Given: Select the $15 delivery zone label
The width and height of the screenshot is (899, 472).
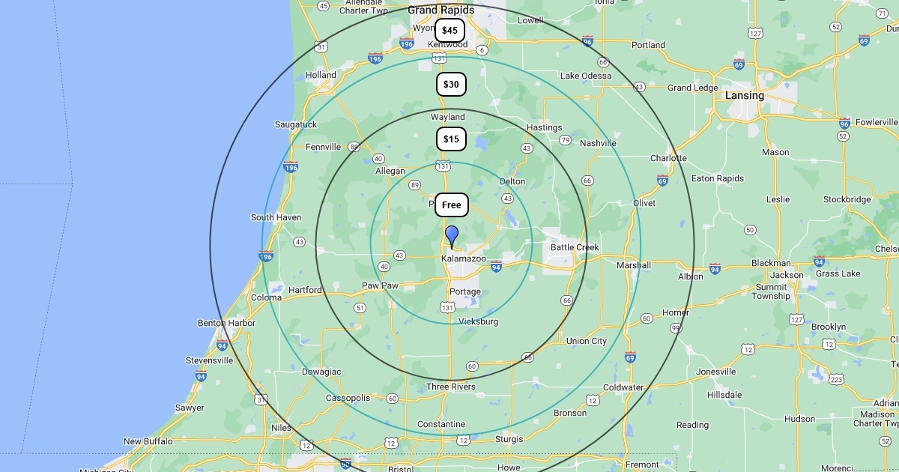Looking at the screenshot, I should coord(451,139).
